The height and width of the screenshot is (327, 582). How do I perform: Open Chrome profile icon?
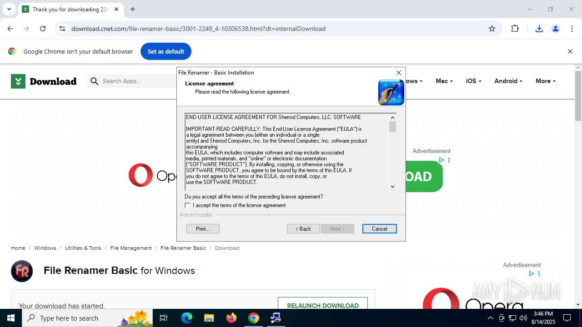click(x=556, y=29)
